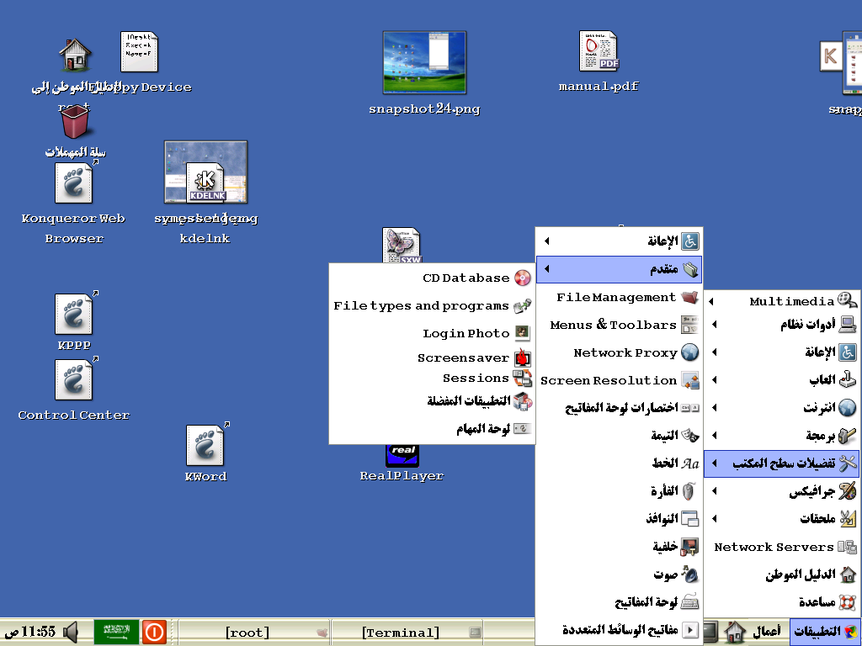Expand the ملحقات accessories submenu
The width and height of the screenshot is (862, 646).
tap(782, 518)
